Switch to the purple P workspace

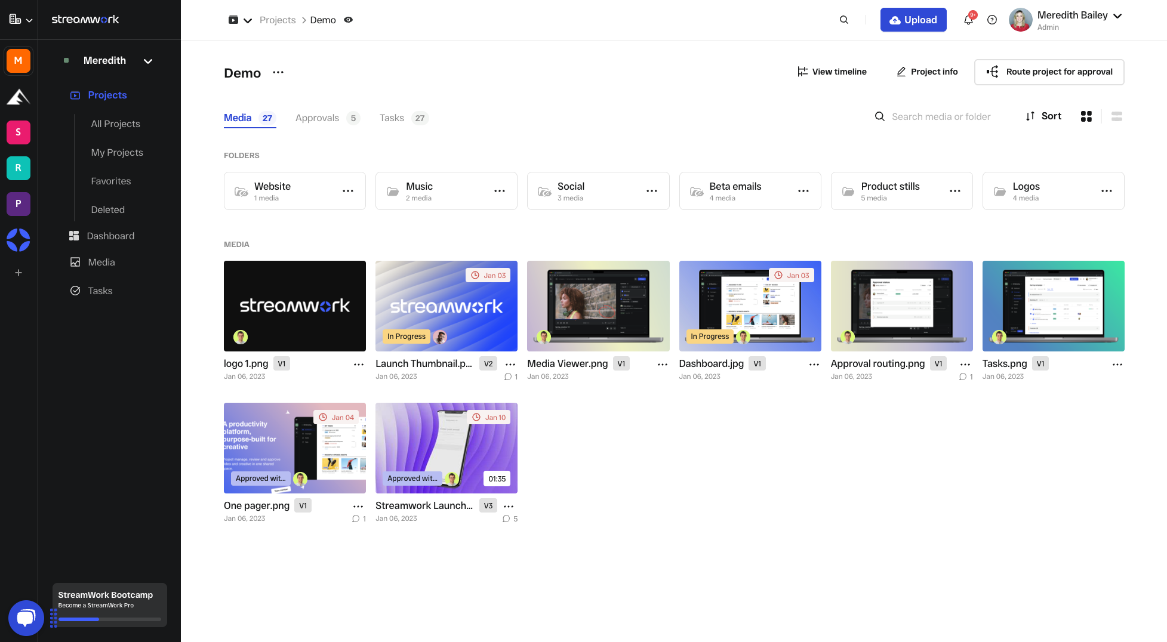click(19, 203)
